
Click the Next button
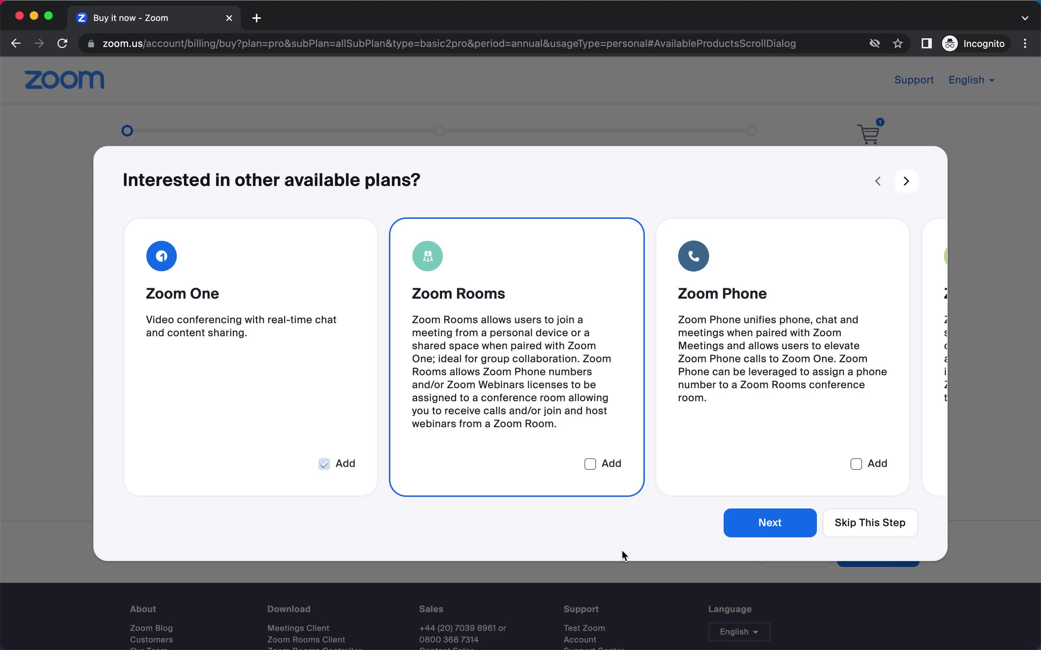770,522
